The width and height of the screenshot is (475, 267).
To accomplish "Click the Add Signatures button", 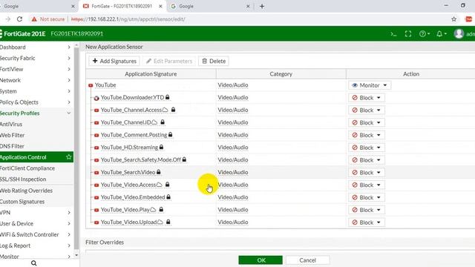I will [114, 61].
